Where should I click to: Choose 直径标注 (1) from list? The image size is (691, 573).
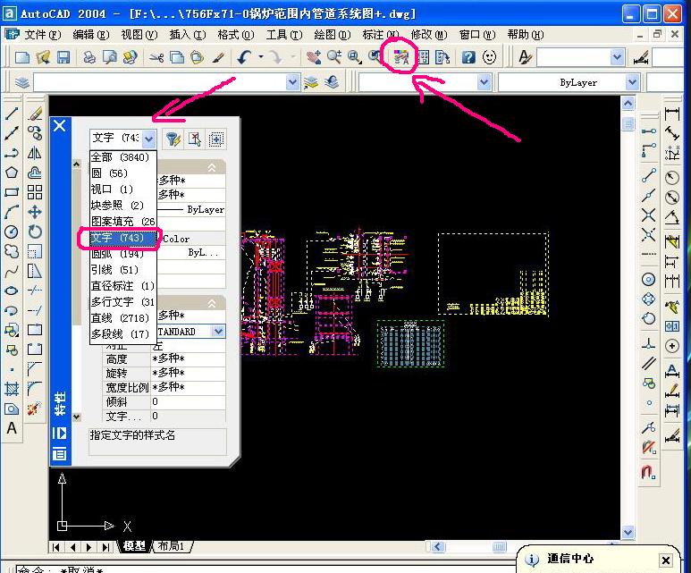tap(123, 286)
